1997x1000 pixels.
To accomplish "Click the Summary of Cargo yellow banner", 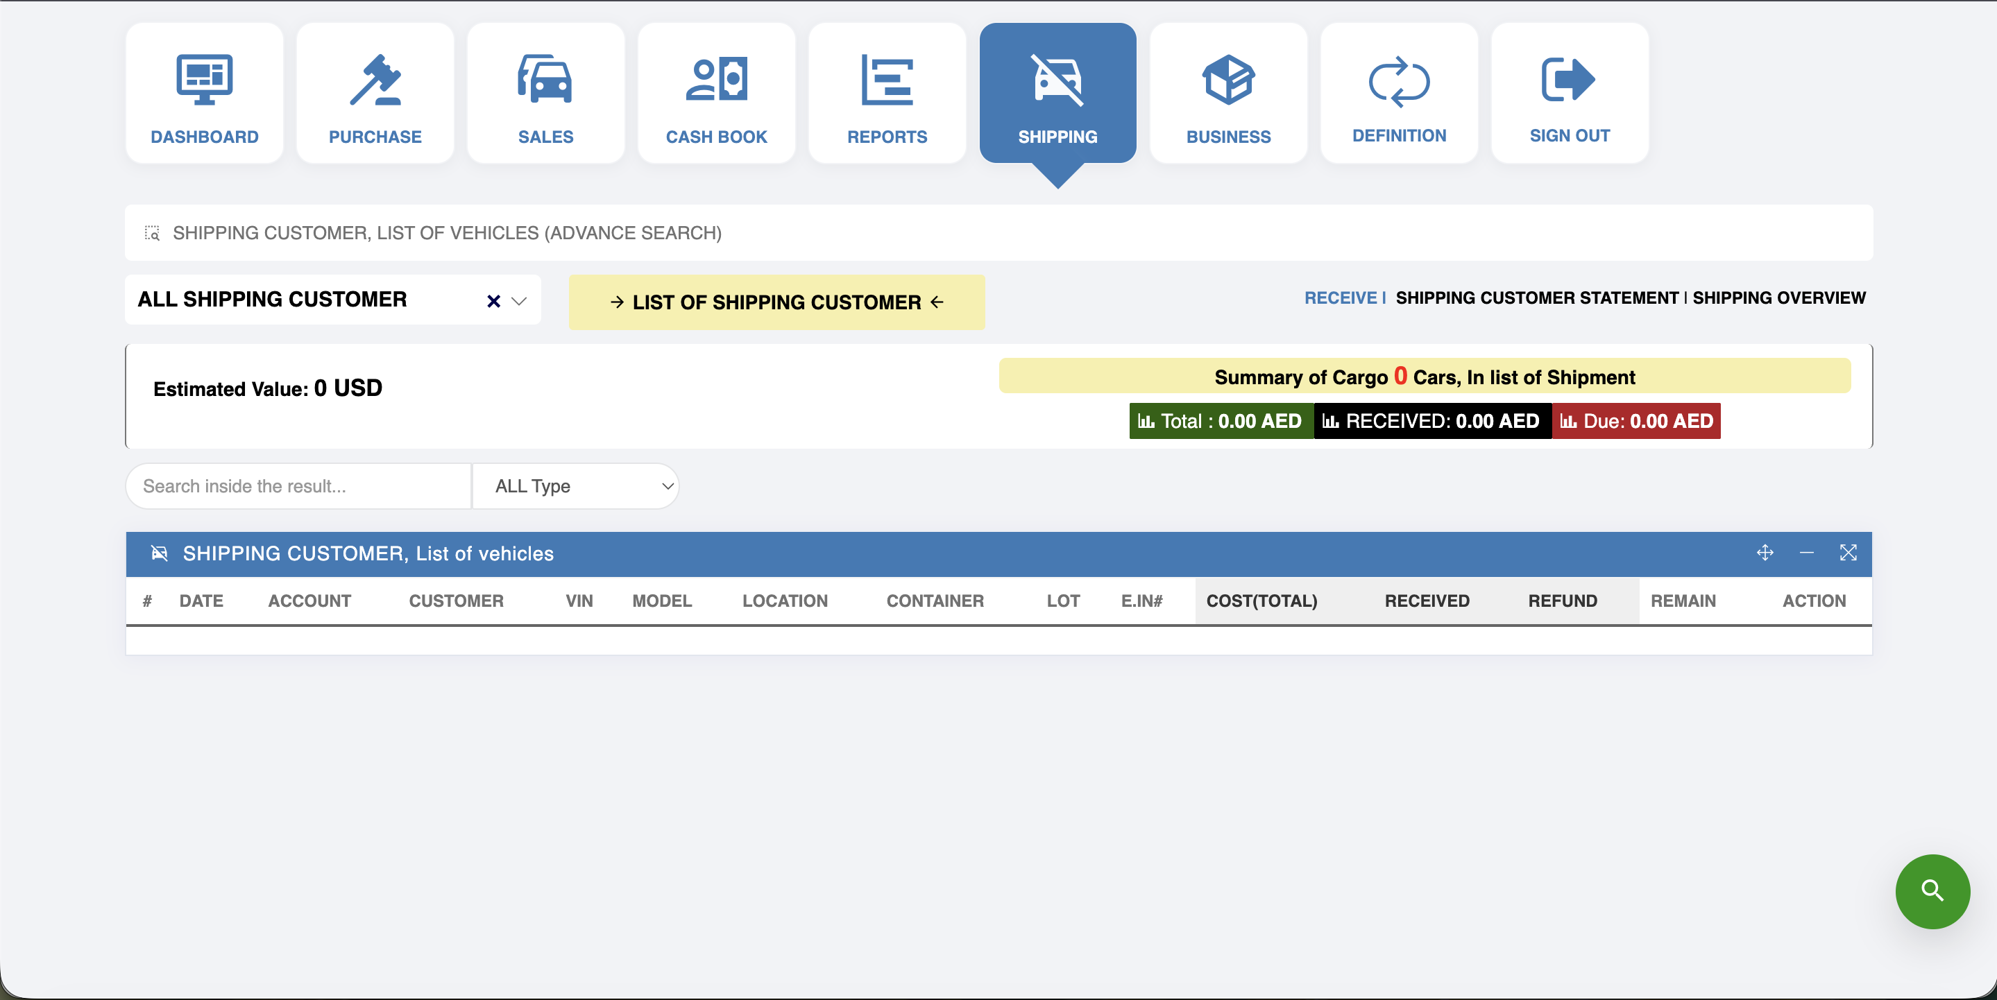I will pos(1424,377).
